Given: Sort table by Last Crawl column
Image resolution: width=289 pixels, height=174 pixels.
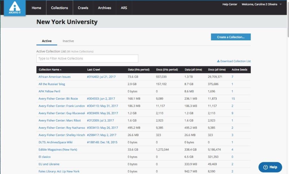Looking at the screenshot, I should [93, 70].
